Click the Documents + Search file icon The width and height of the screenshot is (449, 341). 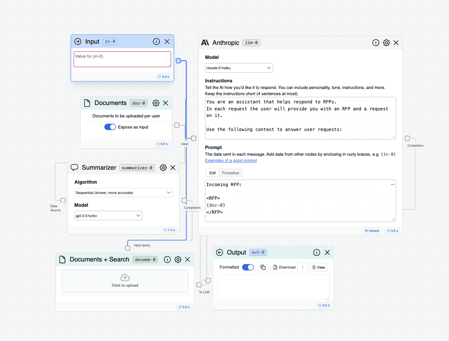pos(62,259)
